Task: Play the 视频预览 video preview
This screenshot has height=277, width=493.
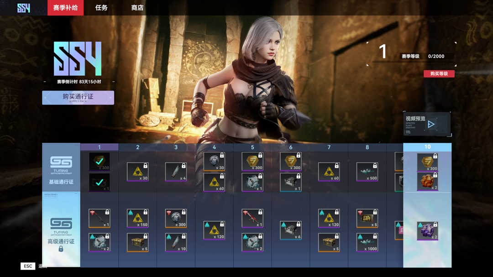Action: coord(430,124)
